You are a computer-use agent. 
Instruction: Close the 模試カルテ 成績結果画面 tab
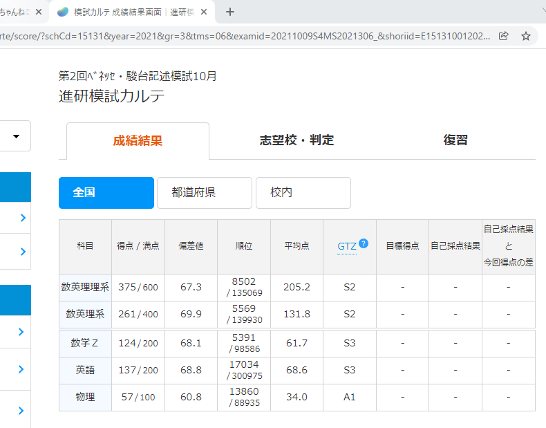coord(204,12)
